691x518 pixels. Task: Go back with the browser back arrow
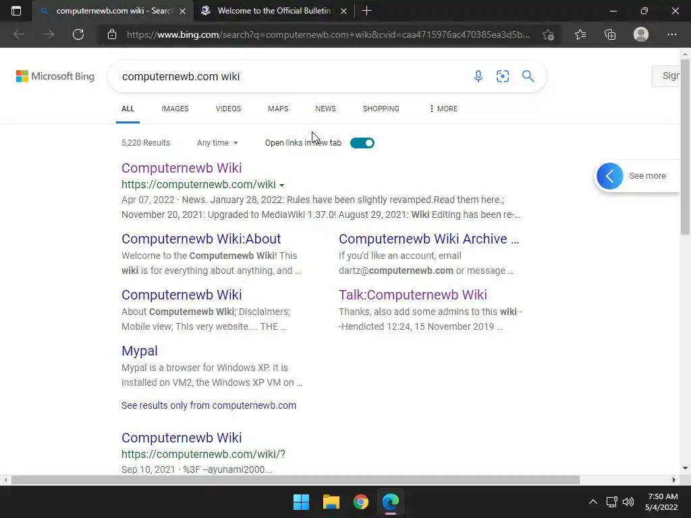pos(18,34)
